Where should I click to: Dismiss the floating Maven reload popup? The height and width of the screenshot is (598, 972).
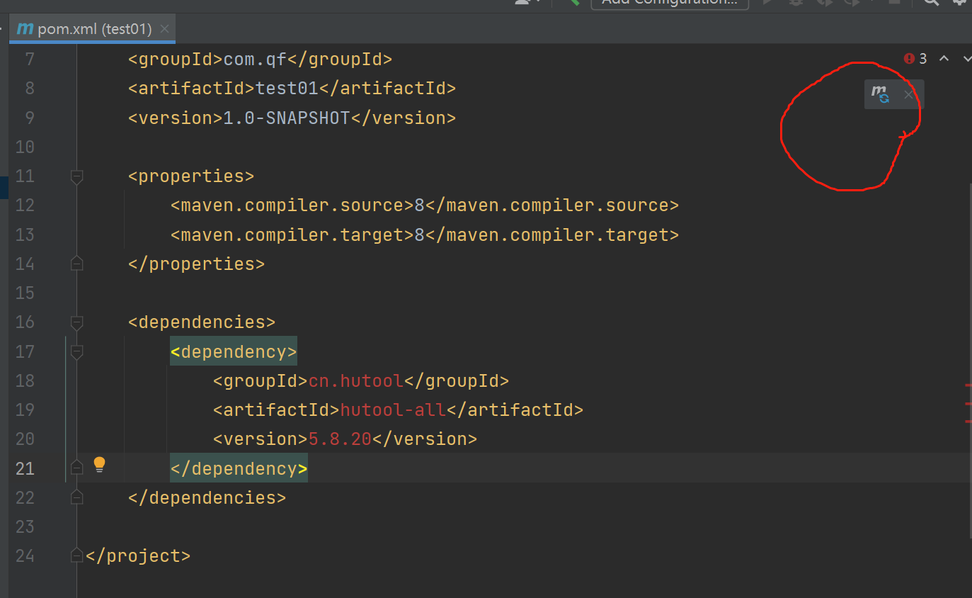point(908,94)
